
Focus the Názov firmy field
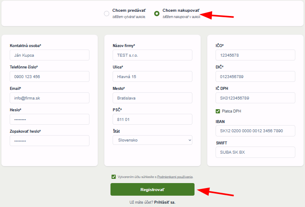[152, 55]
